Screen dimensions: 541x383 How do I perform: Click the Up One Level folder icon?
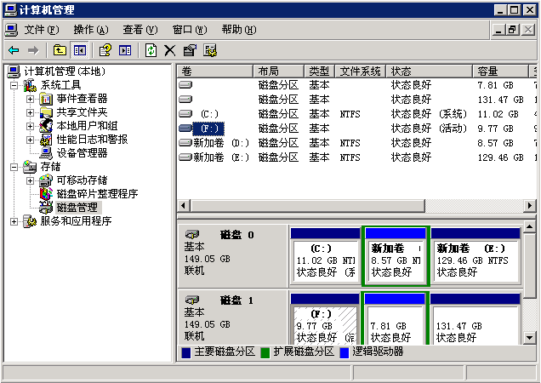click(60, 50)
